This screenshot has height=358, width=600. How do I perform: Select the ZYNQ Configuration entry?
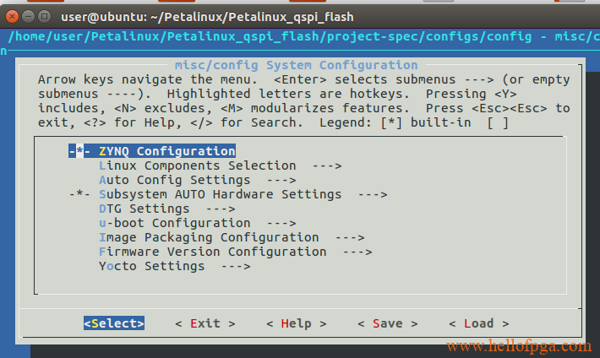152,151
